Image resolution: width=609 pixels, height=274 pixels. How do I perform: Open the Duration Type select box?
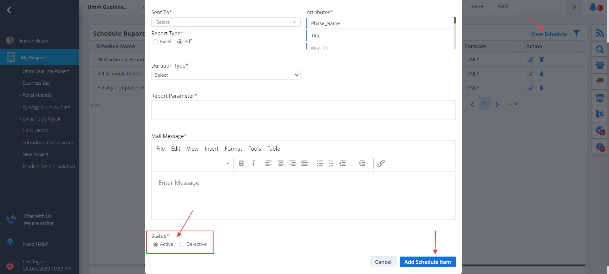click(226, 75)
